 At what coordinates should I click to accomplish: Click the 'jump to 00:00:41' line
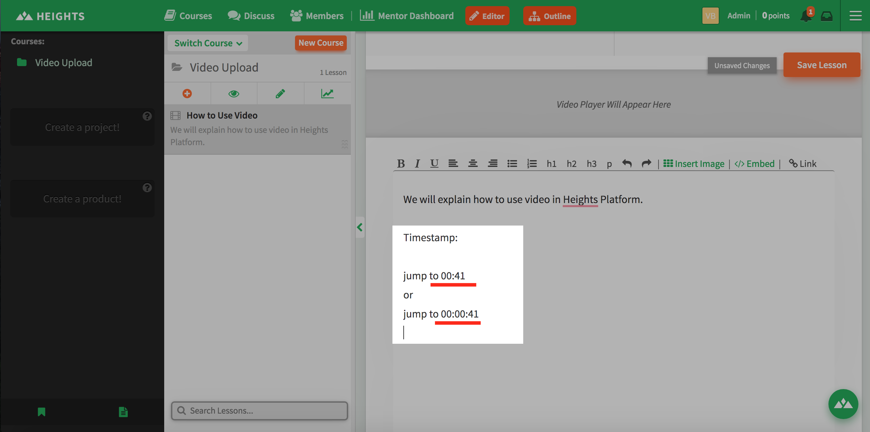tap(441, 314)
